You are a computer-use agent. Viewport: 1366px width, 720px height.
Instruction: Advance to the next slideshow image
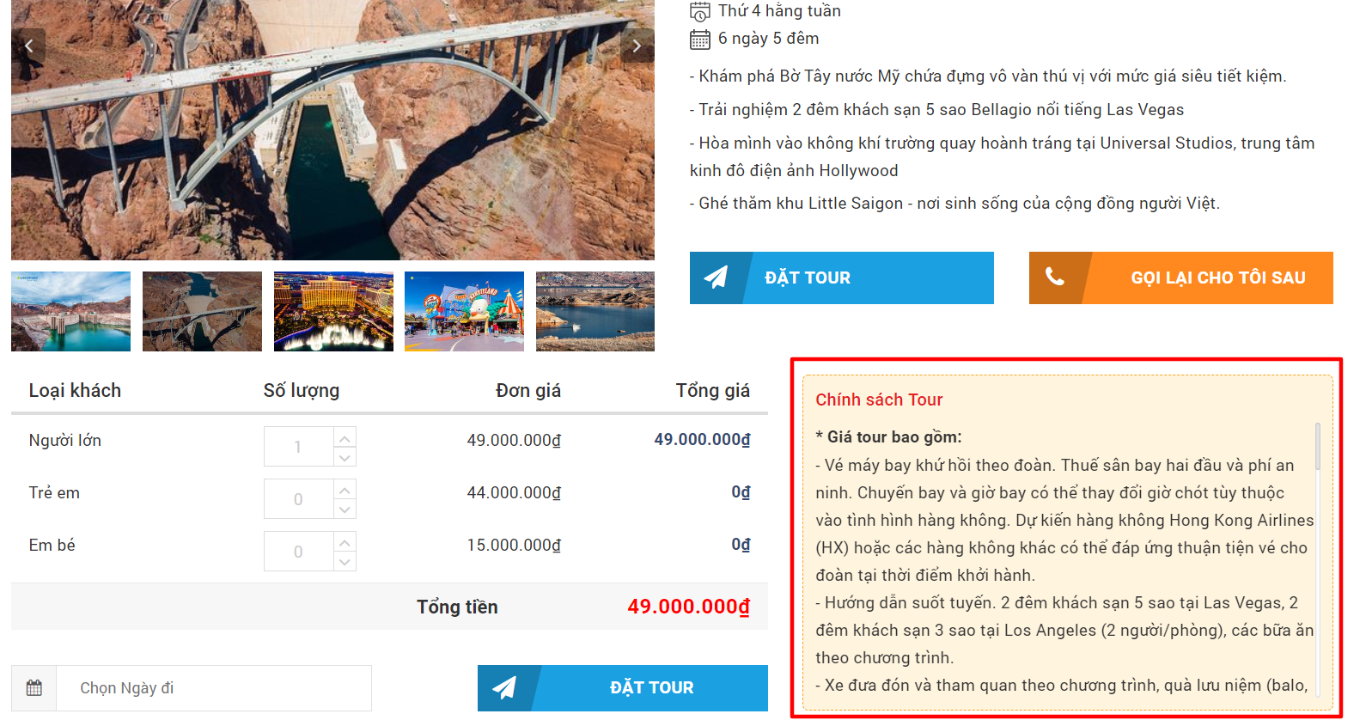[637, 46]
